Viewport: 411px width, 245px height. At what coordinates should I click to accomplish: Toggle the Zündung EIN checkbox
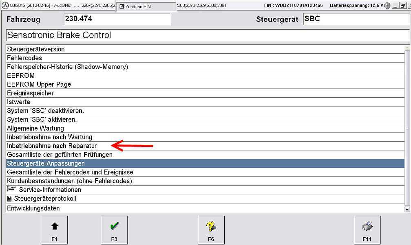click(x=122, y=7)
